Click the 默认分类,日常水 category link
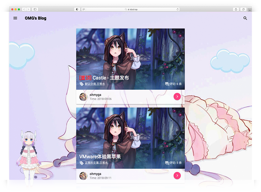 [95, 84]
